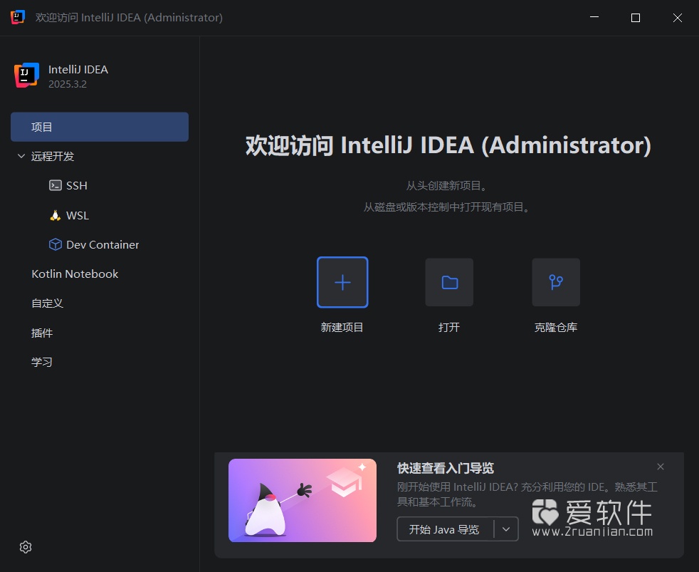Collapse the 远程开发 section
This screenshot has width=699, height=572.
pos(21,156)
